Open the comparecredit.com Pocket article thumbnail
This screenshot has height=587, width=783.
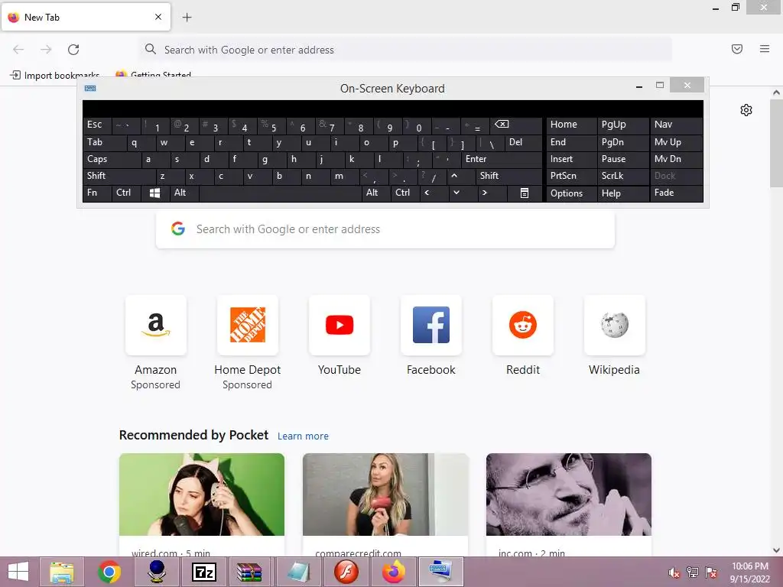385,495
